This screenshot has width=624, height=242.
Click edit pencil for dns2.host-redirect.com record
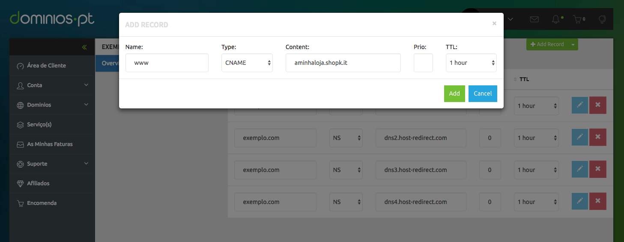pyautogui.click(x=579, y=137)
